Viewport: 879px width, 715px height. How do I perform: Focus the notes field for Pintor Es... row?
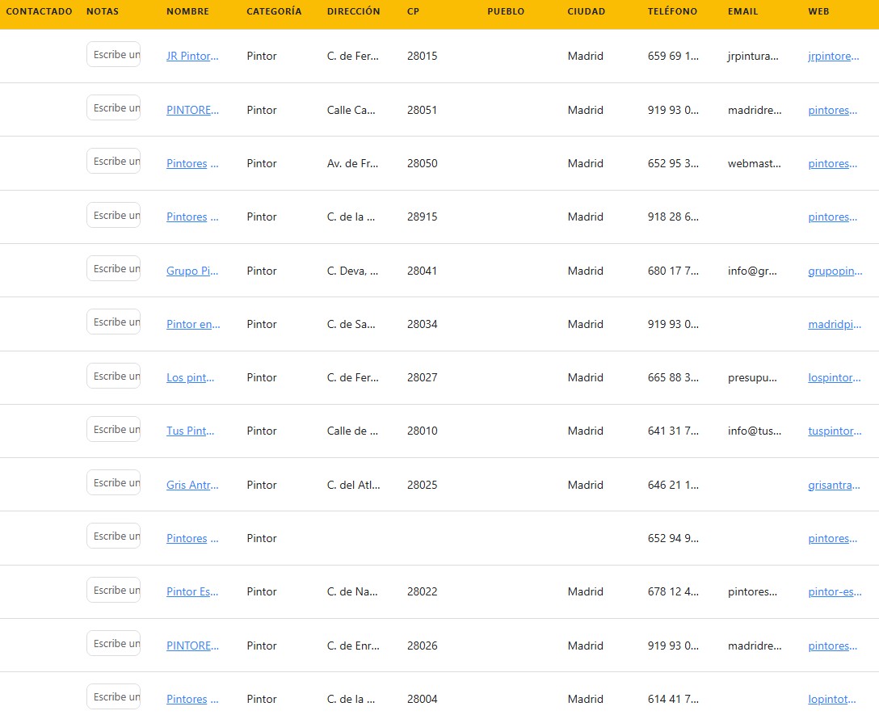[x=113, y=590]
